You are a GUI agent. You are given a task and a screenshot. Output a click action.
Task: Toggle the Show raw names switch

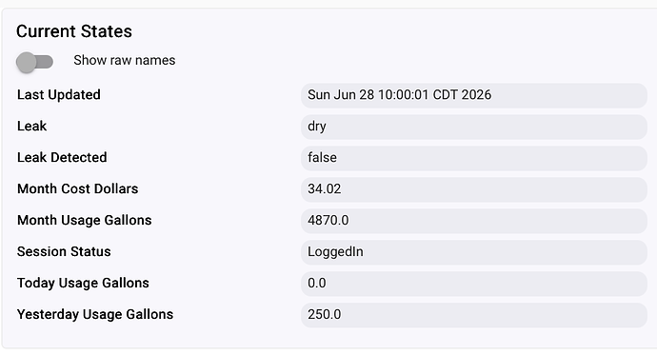pos(35,62)
